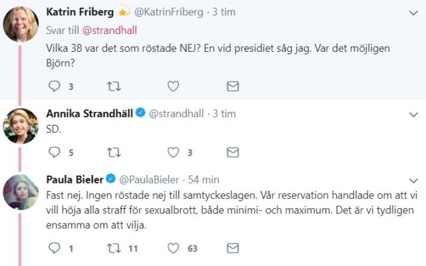Retweet Annika Strandhäll's "SD." tweet

(x=114, y=152)
